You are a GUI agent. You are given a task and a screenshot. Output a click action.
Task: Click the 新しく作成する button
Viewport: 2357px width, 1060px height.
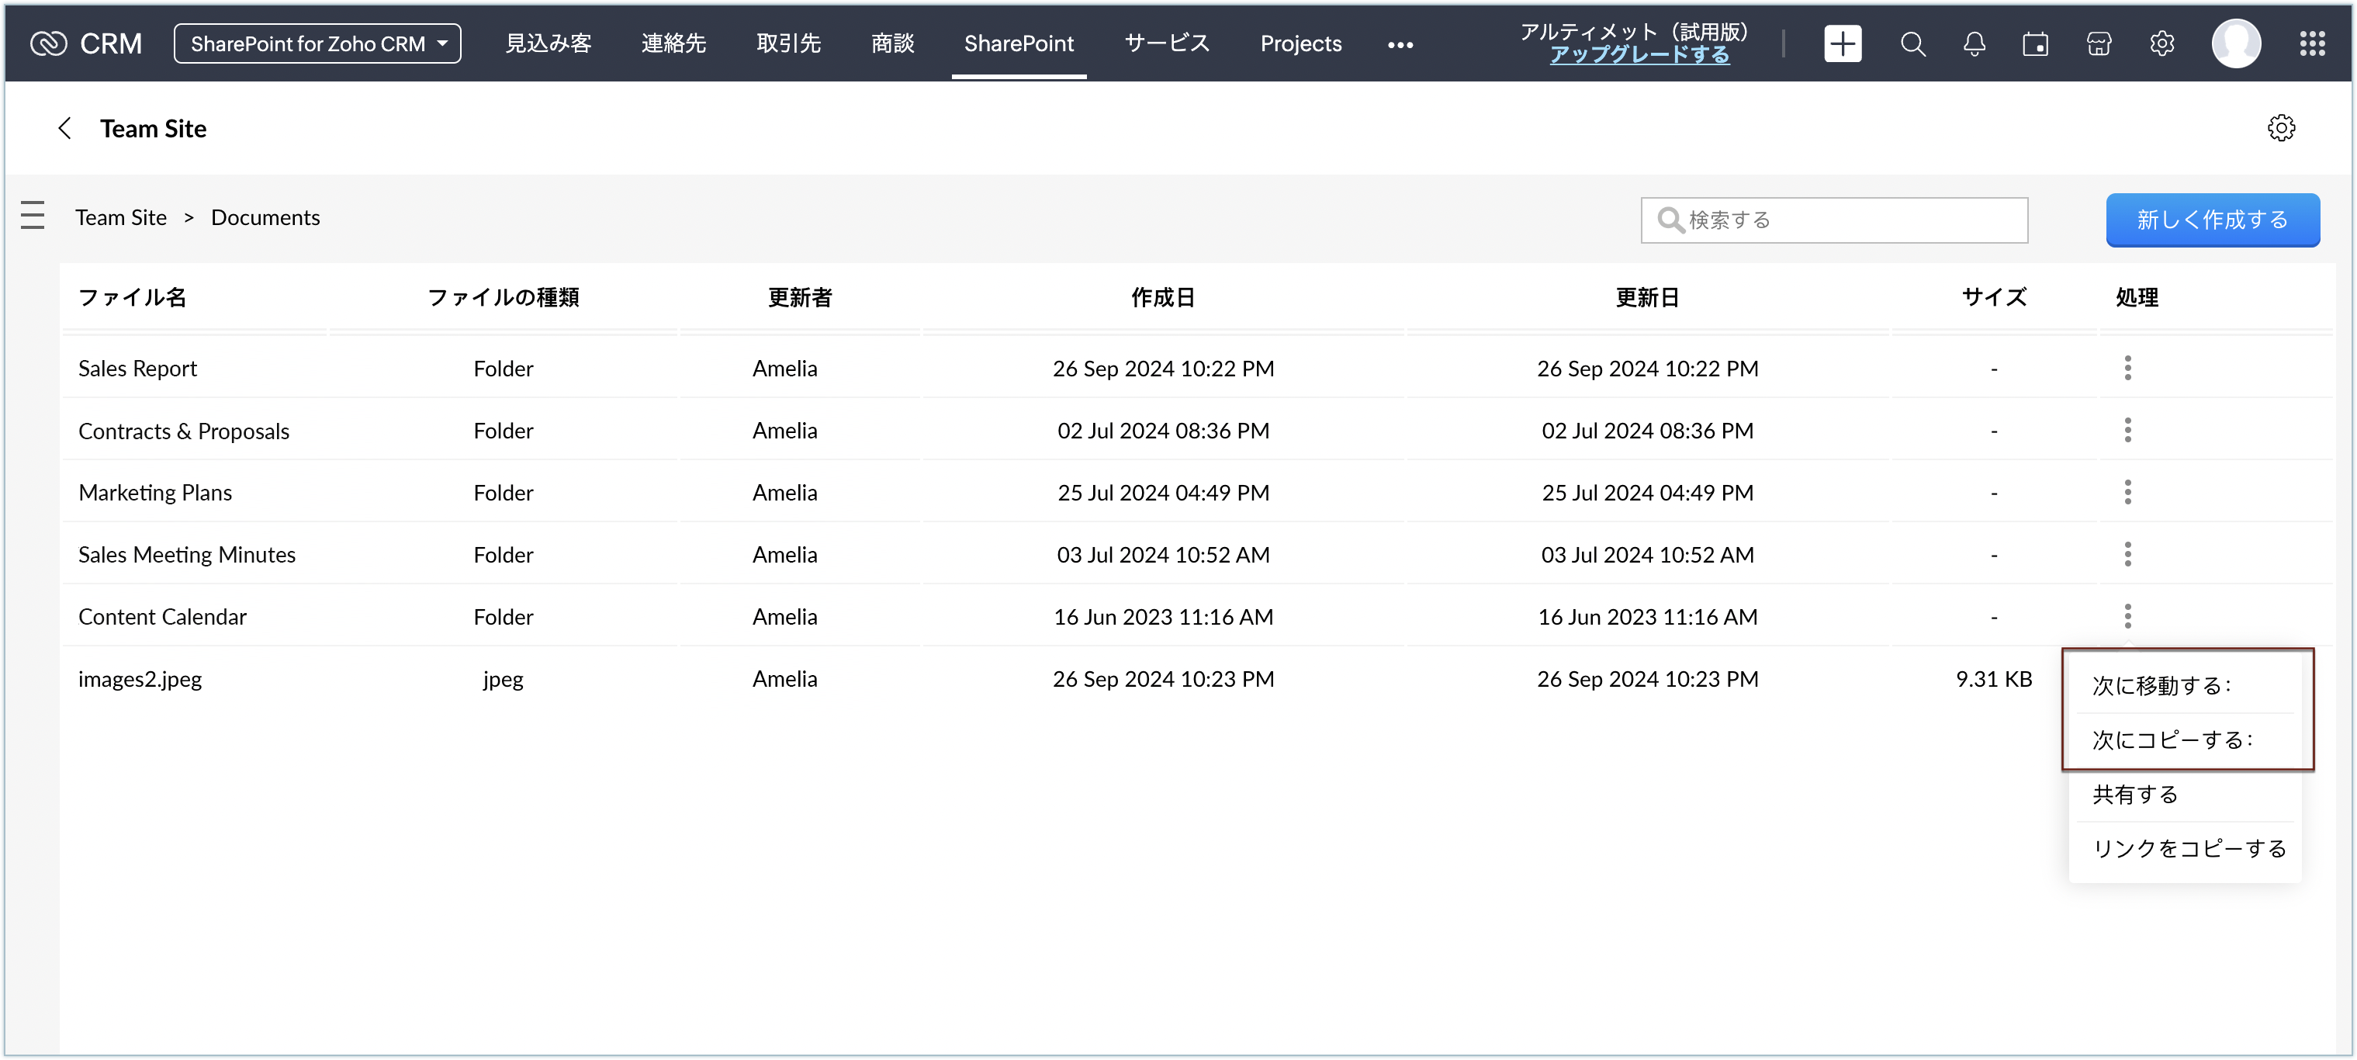(2211, 220)
